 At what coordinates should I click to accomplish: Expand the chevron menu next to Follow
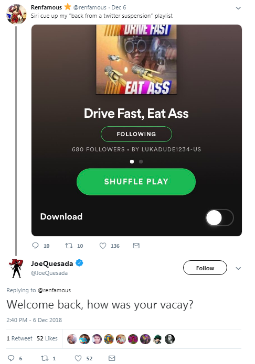238,268
